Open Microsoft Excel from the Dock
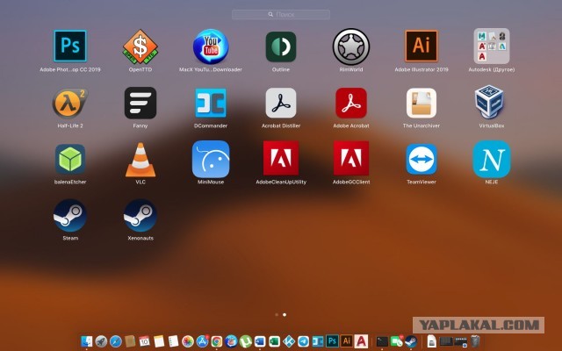Image resolution: width=562 pixels, height=351 pixels. click(274, 341)
